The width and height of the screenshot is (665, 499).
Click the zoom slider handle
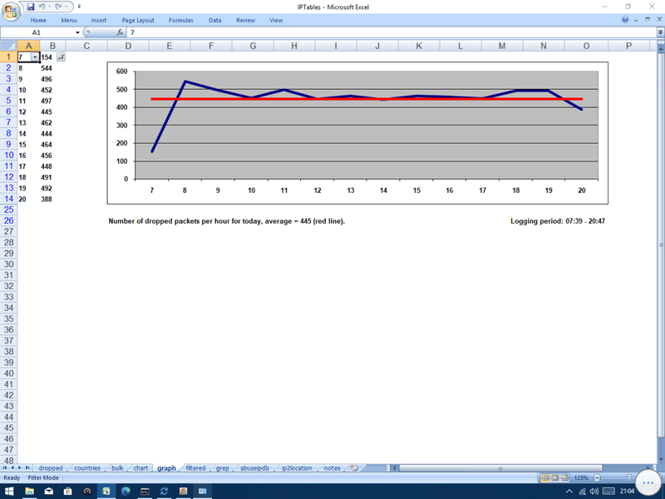tap(629, 477)
